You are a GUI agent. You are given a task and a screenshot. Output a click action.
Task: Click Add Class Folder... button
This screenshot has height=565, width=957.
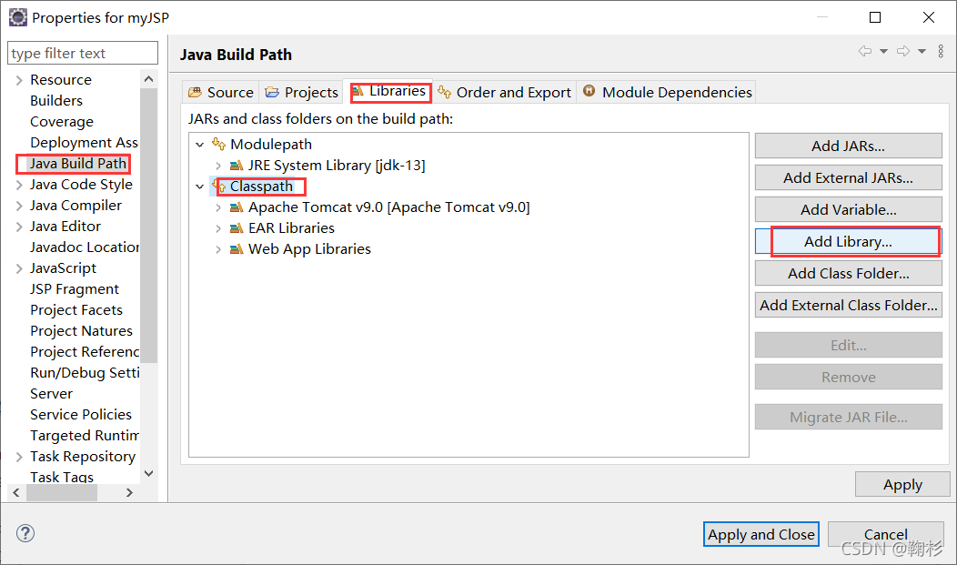tap(849, 273)
